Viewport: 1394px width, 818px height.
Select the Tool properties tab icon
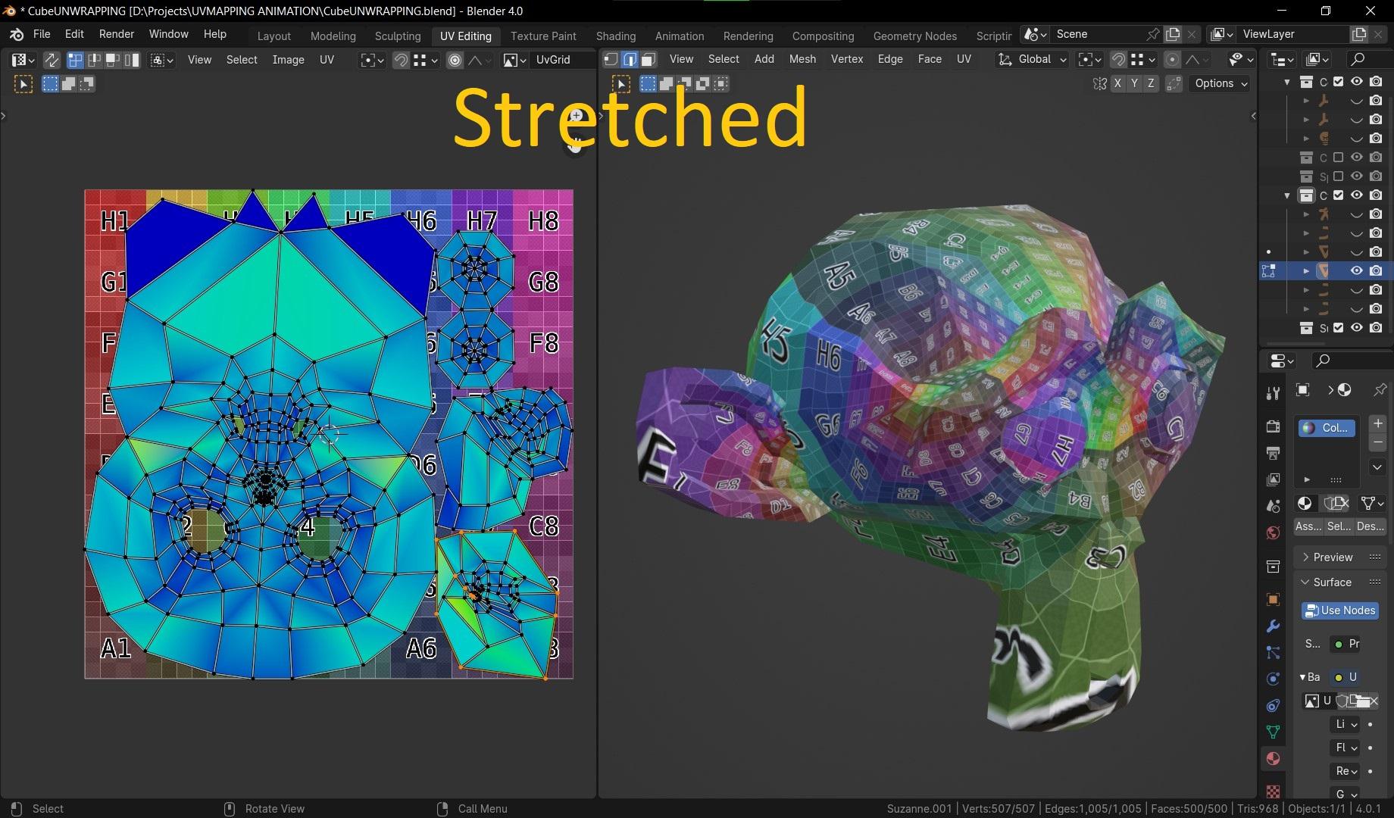[1273, 392]
